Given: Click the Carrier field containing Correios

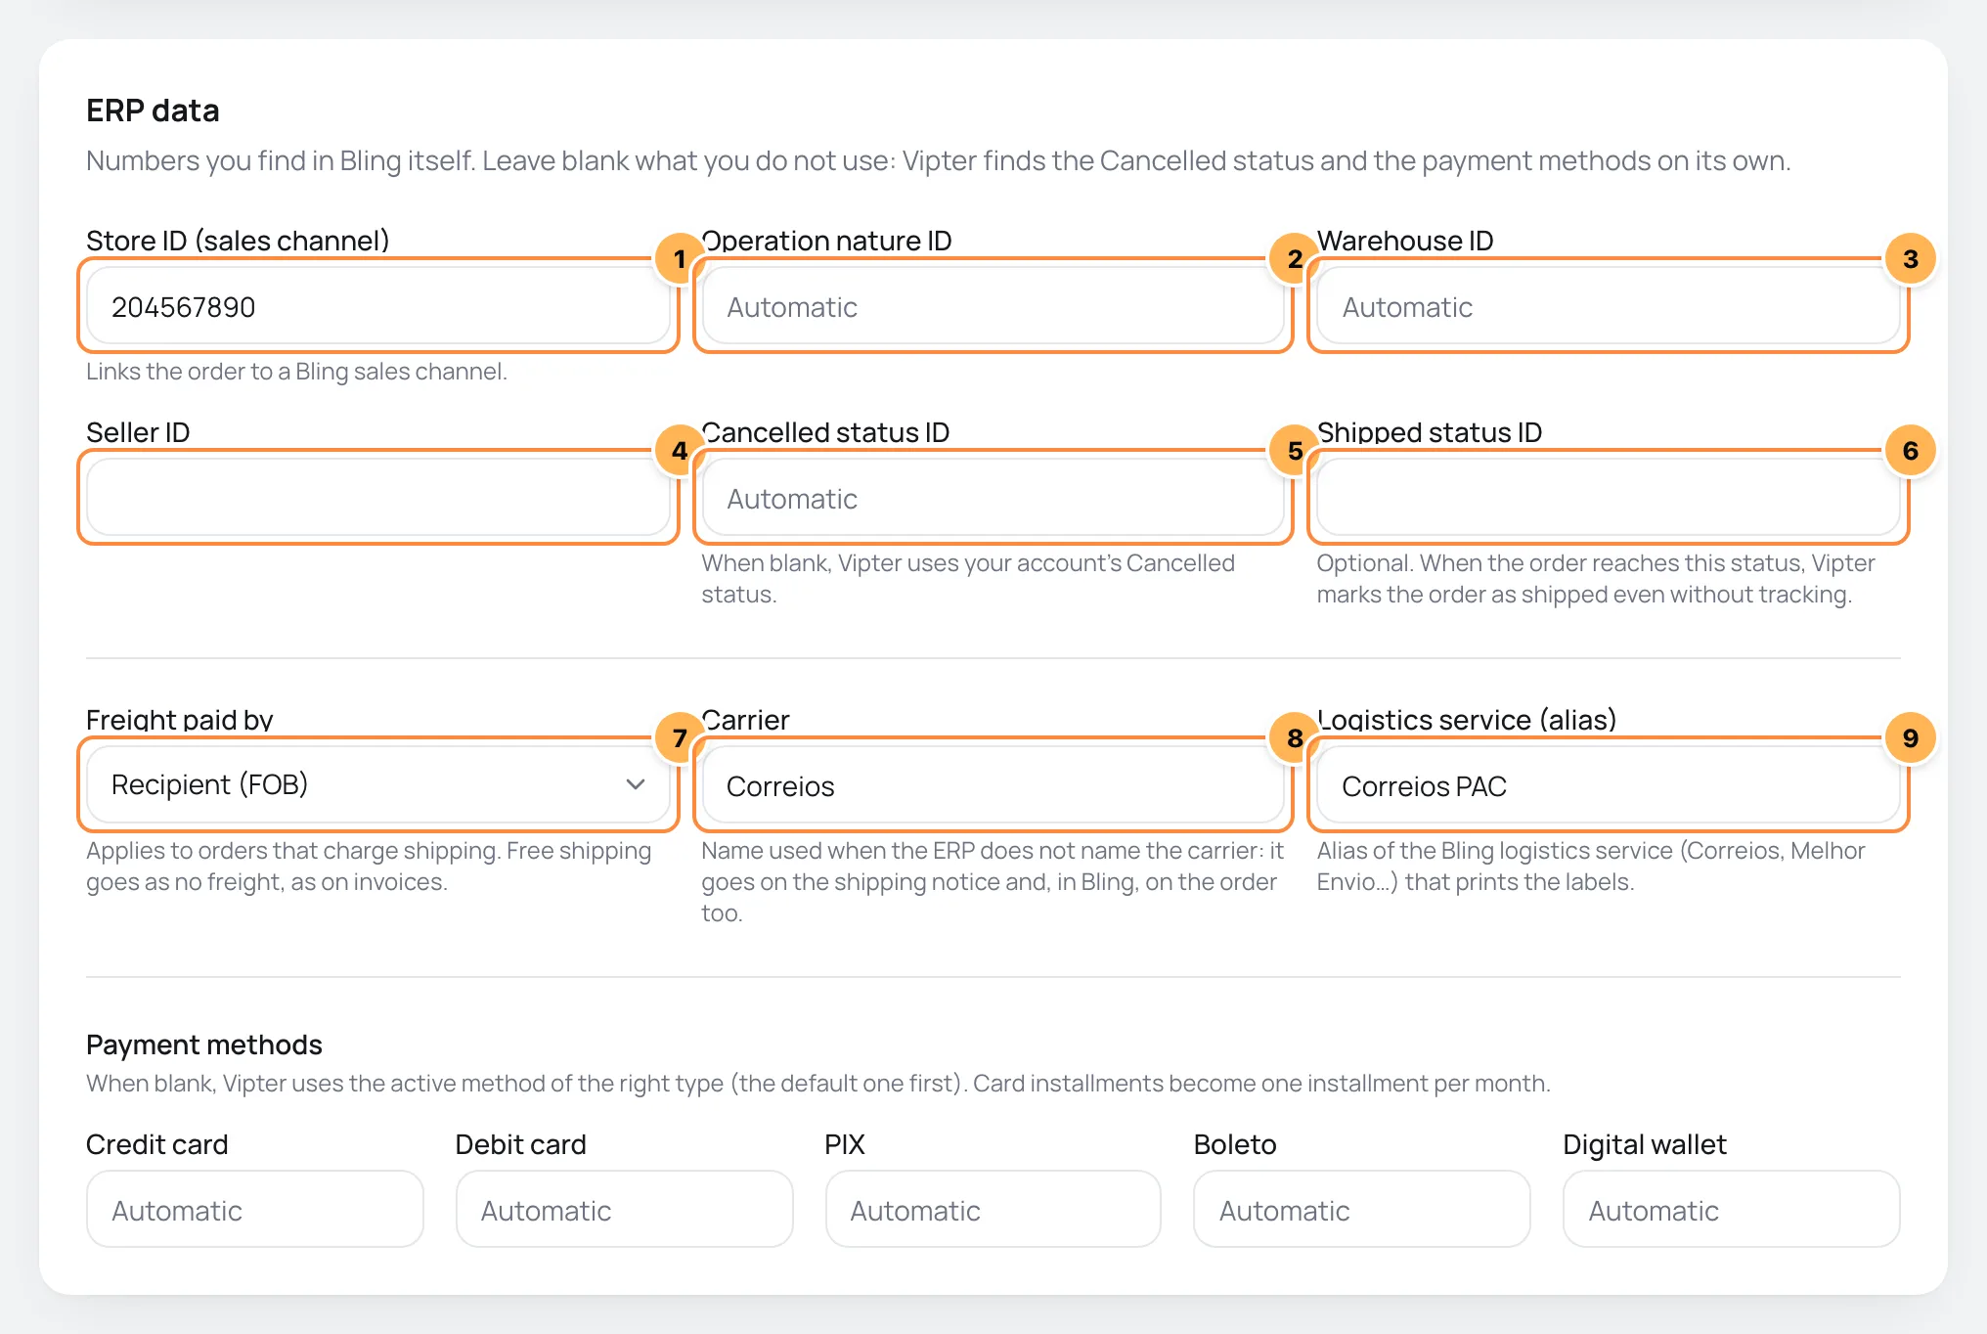Looking at the screenshot, I should tap(993, 785).
